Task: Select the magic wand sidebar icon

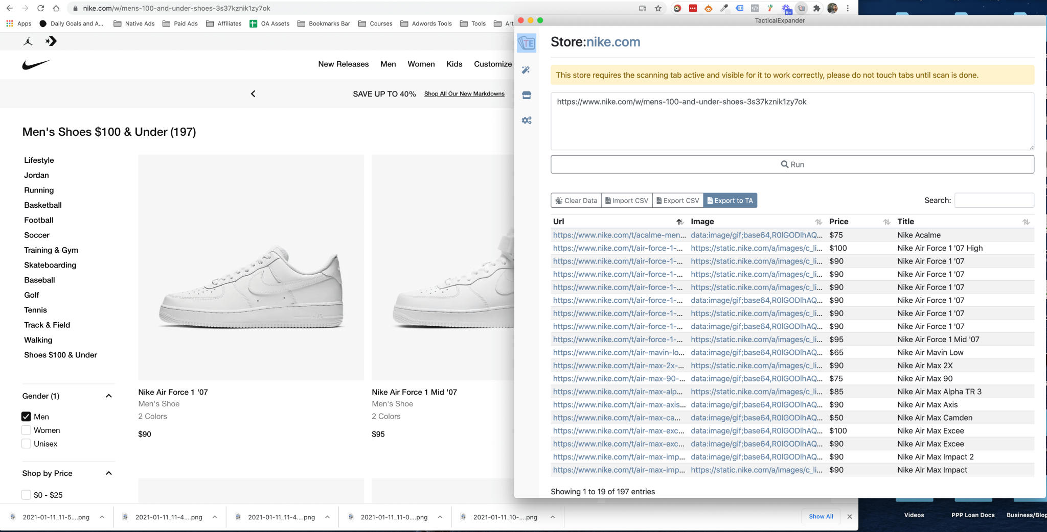Action: tap(526, 70)
